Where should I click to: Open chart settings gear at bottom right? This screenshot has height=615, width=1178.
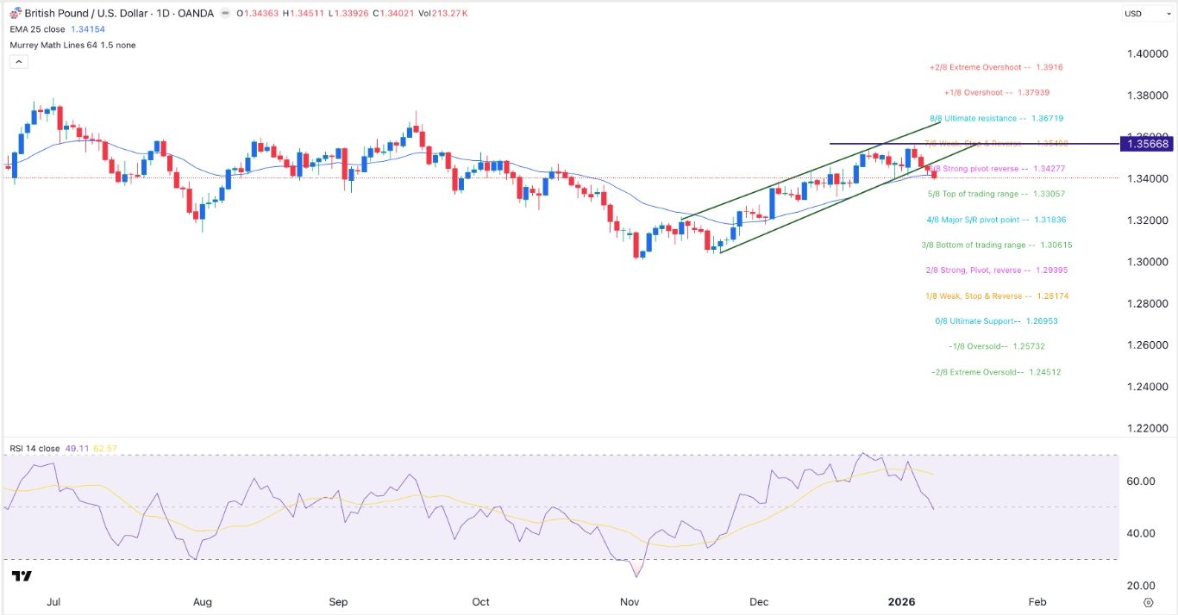1148,602
